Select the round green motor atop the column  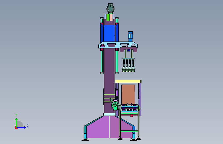coord(111,8)
